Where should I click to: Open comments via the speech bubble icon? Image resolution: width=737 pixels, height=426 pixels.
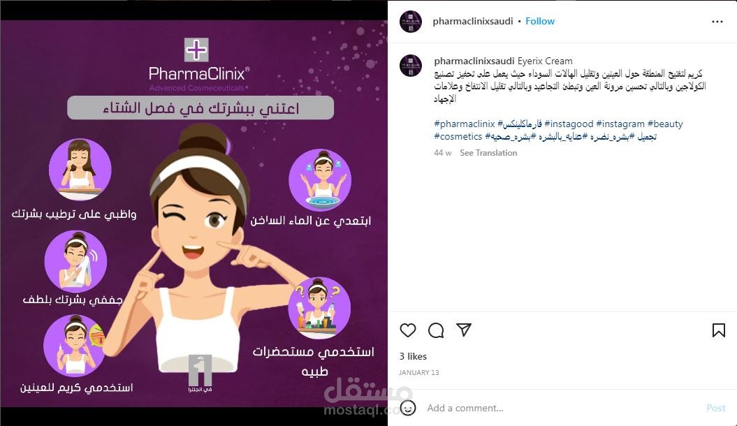point(436,330)
